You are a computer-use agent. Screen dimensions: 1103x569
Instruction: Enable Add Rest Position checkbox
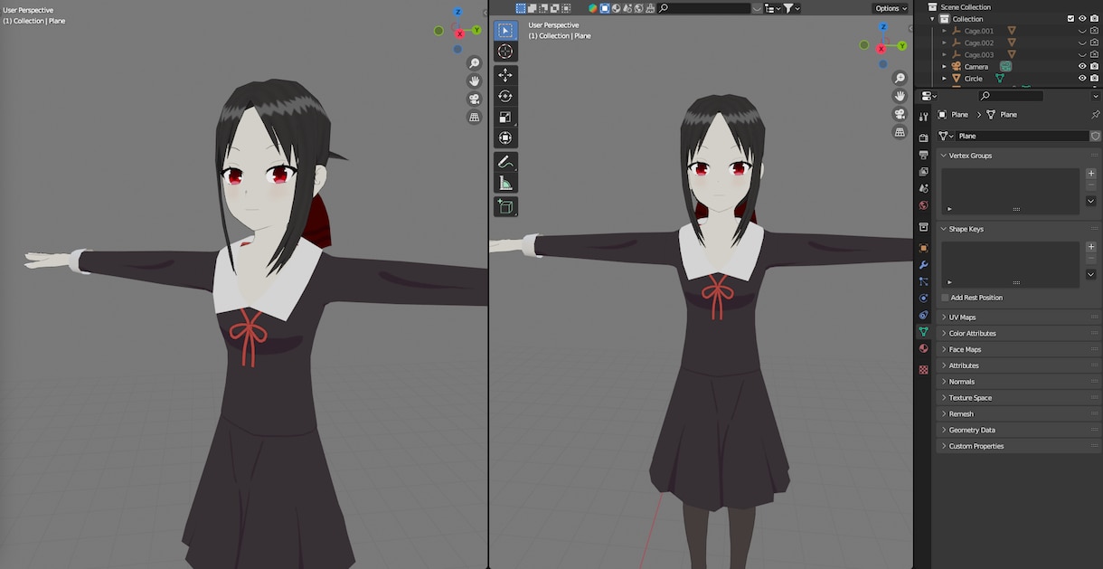point(946,298)
